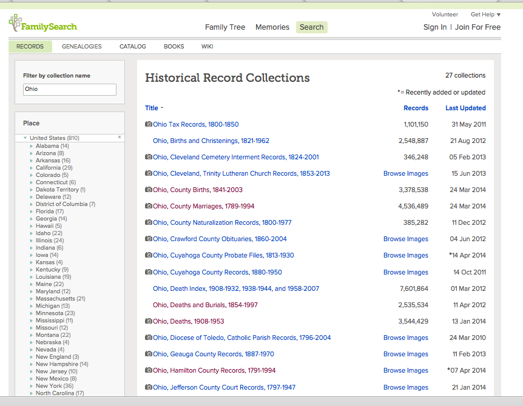Click the Sign In link
Screen dimensions: 523x406
(435, 27)
